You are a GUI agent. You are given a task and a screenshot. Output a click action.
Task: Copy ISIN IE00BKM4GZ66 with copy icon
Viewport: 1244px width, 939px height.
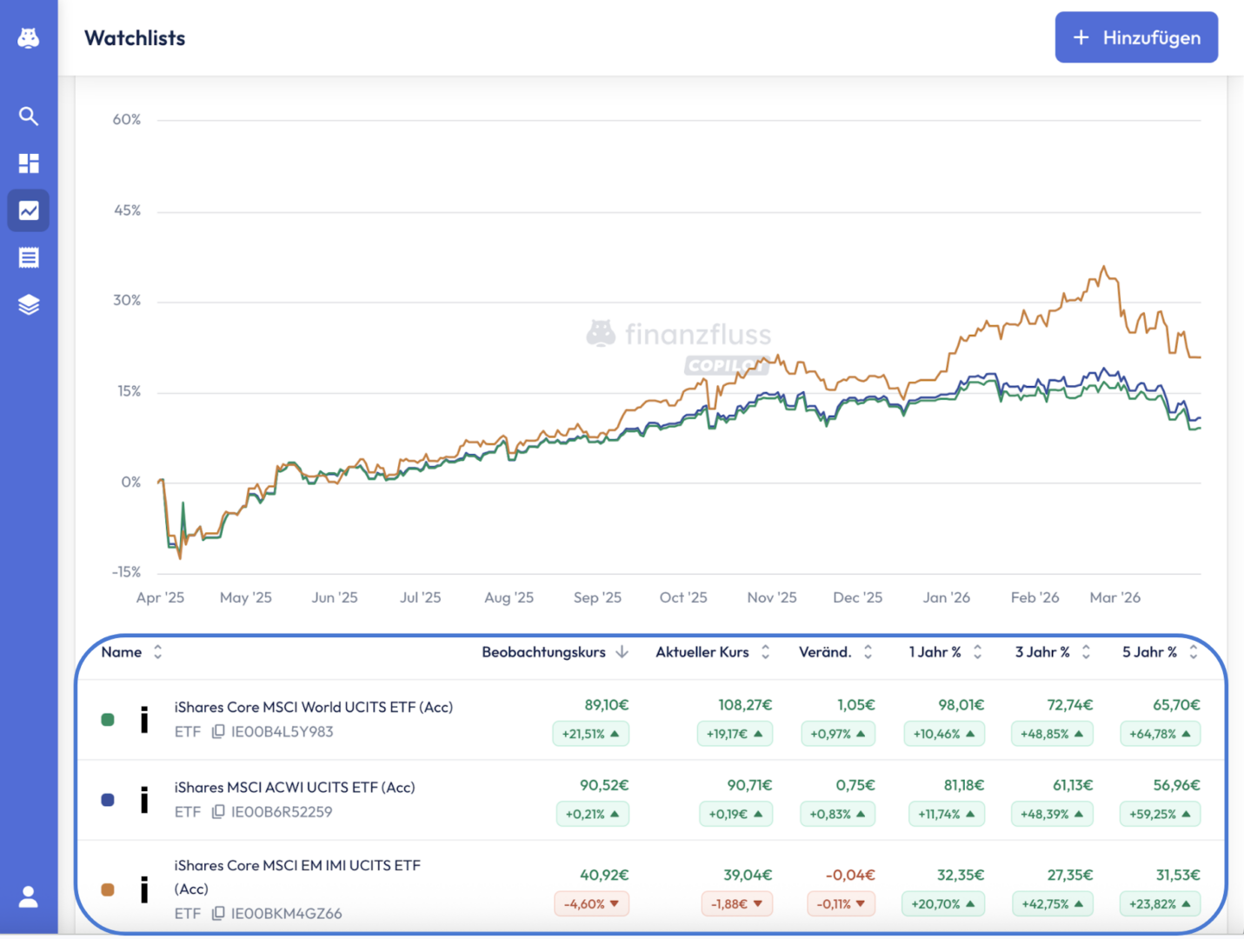point(218,913)
